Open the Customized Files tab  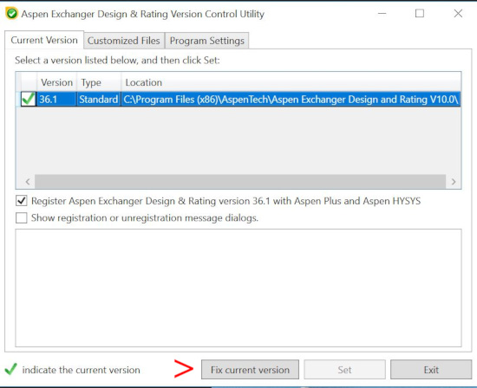(x=124, y=41)
